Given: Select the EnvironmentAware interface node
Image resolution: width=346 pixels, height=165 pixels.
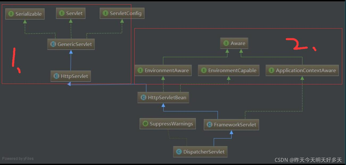Looking at the screenshot, I should 163,70.
